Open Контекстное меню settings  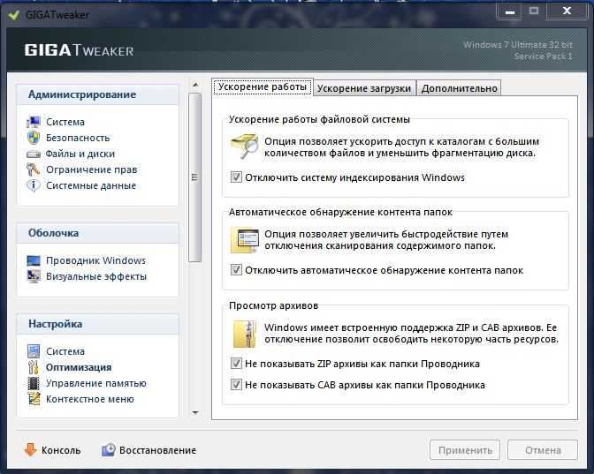[90, 399]
